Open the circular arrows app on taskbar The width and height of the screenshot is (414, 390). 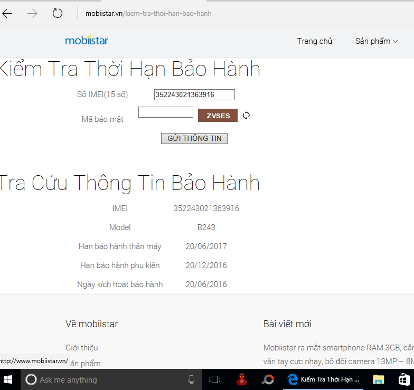click(x=268, y=380)
